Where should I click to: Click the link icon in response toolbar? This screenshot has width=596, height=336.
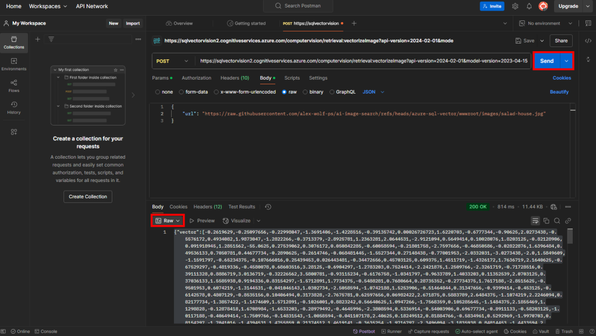coord(568,221)
